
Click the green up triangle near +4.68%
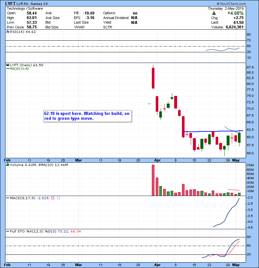(x=214, y=13)
